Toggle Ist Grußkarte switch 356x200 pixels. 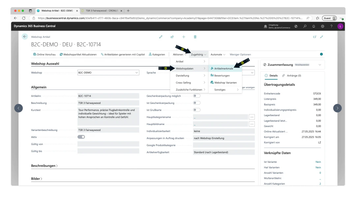click(196, 110)
